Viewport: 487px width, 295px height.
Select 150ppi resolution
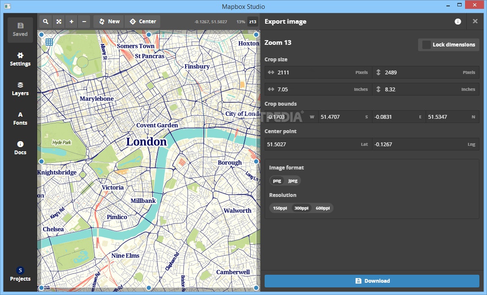pos(280,208)
